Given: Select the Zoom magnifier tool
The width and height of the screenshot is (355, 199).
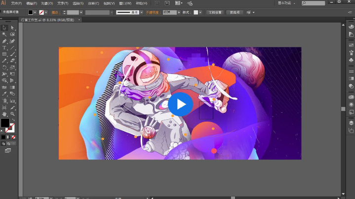Looking at the screenshot, I should [x=12, y=114].
